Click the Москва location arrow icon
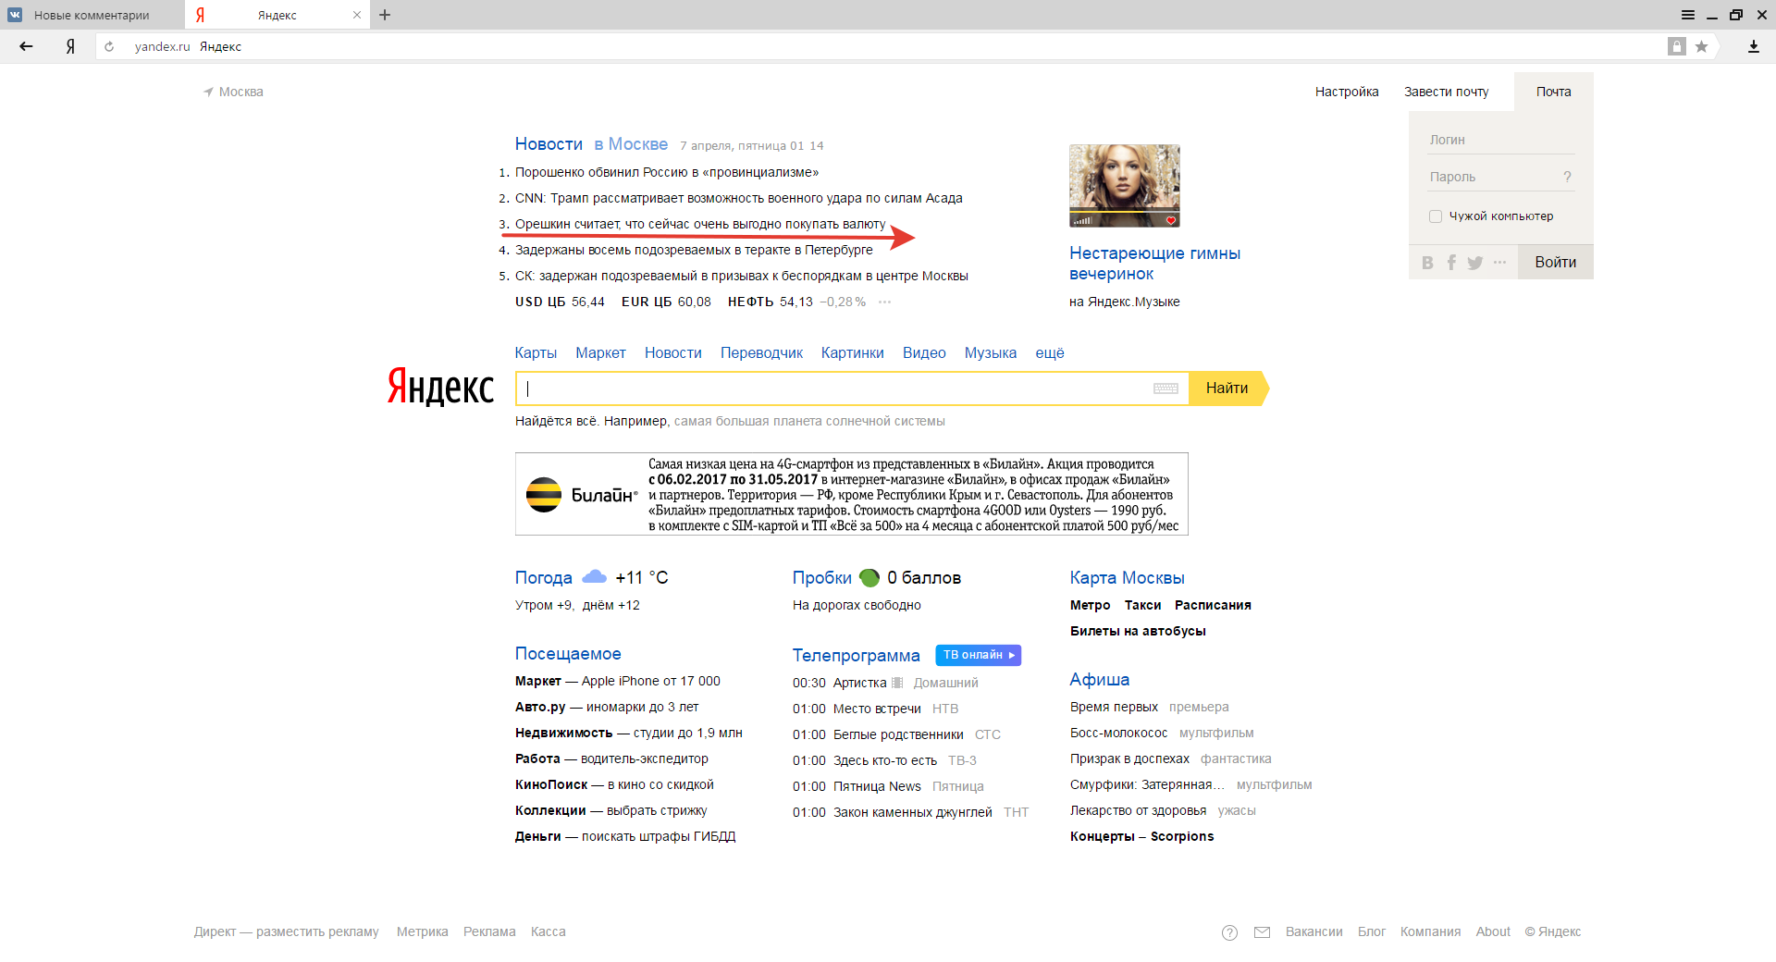1776x962 pixels. [x=208, y=92]
